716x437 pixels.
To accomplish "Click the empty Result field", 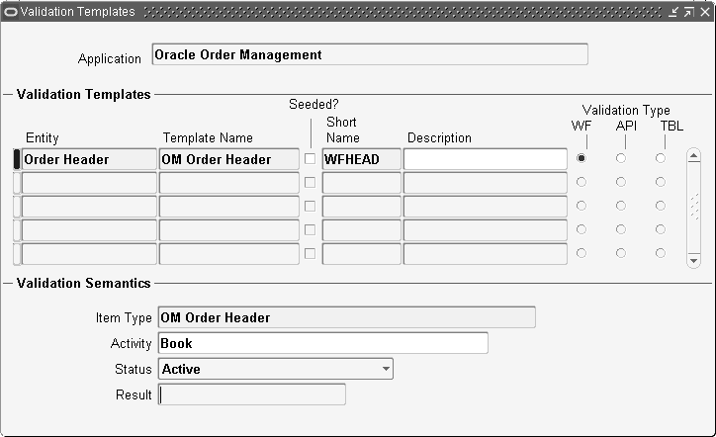I will (251, 394).
